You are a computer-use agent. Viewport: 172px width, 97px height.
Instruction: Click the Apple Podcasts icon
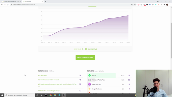pos(89,84)
